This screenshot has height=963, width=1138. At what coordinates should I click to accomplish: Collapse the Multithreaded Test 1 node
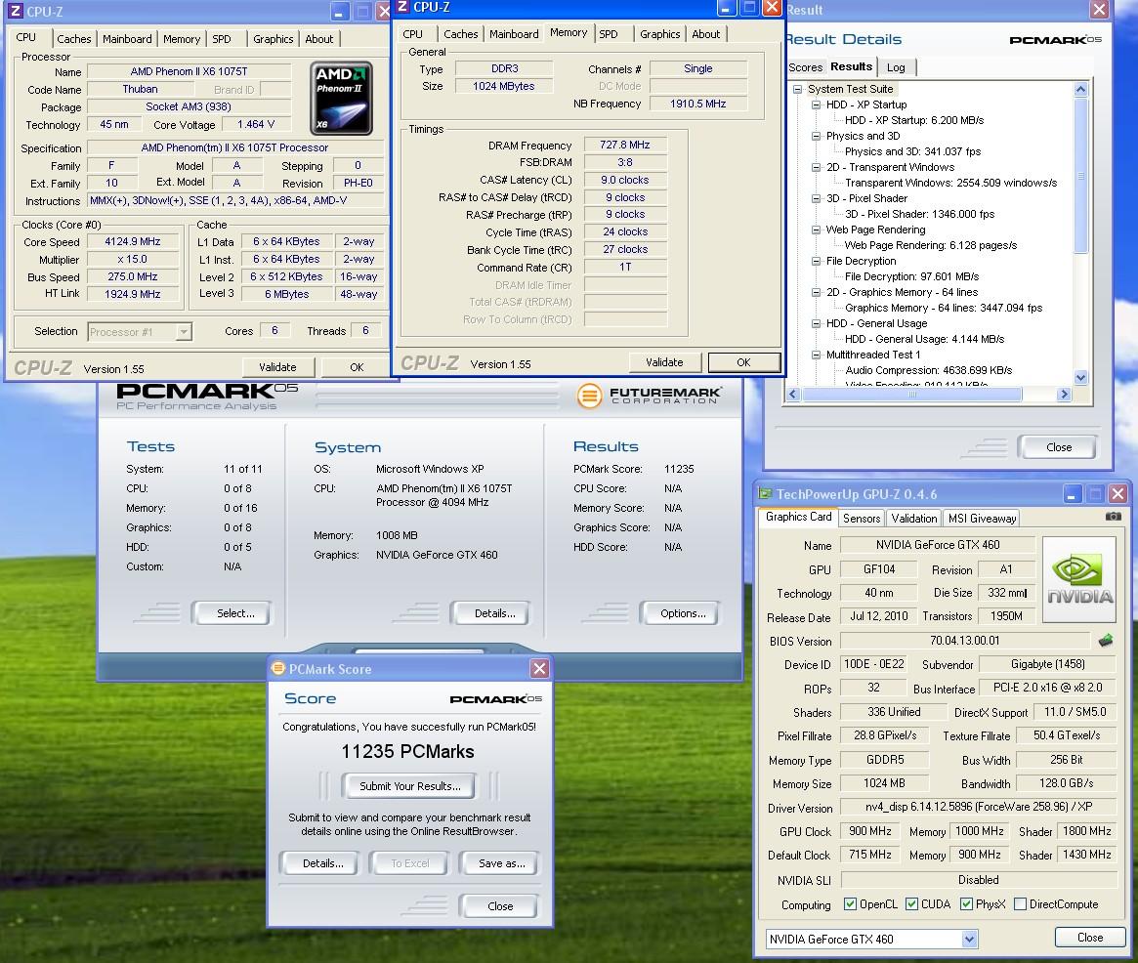click(816, 355)
